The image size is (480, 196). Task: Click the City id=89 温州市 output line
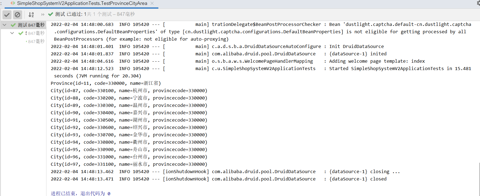(x=129, y=105)
